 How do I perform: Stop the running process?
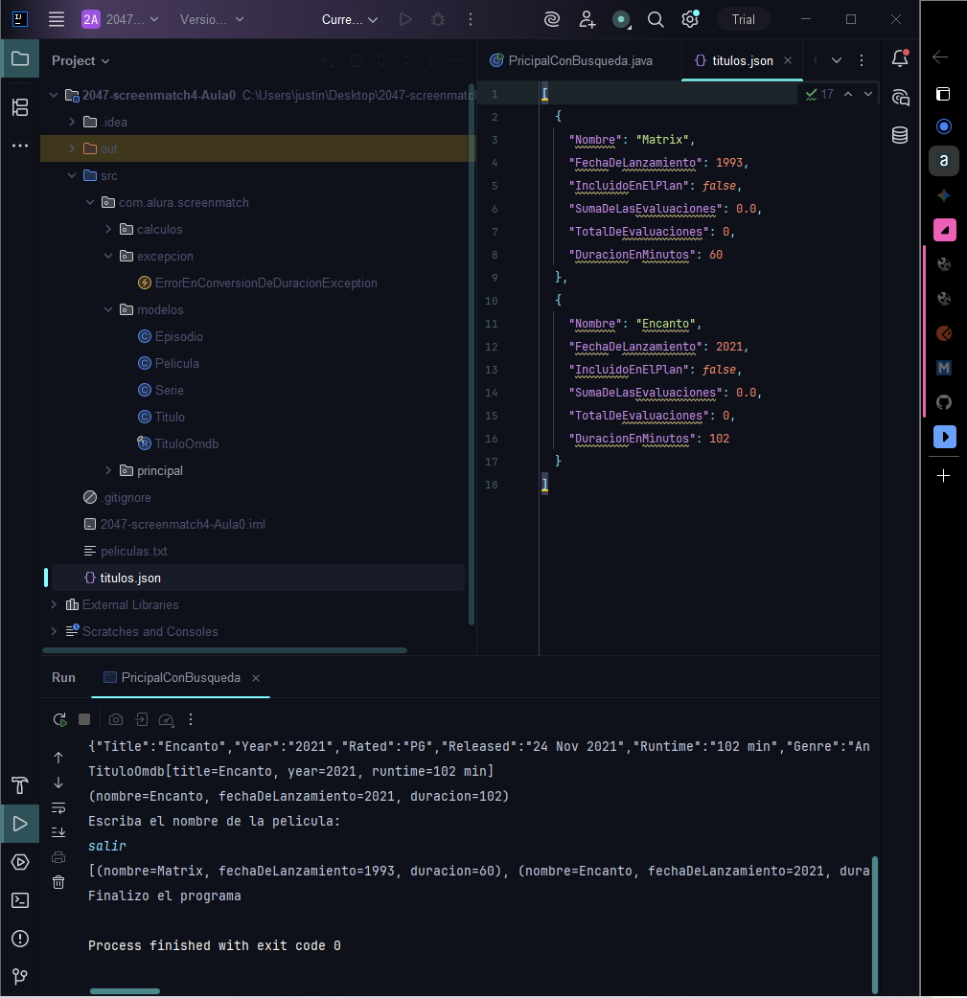(x=84, y=719)
